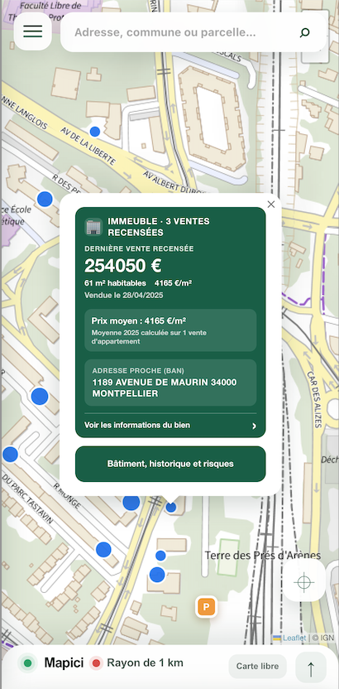Focus the address search field
339x689 pixels.
(x=184, y=32)
